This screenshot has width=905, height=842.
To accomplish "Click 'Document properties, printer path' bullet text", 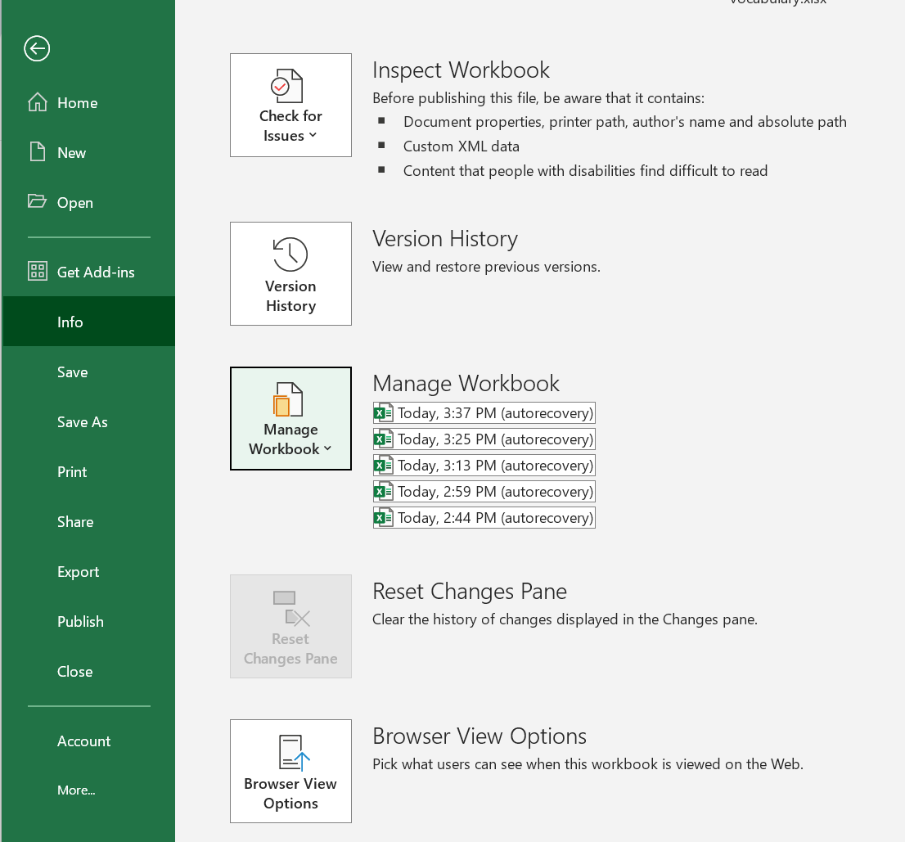I will click(x=625, y=122).
